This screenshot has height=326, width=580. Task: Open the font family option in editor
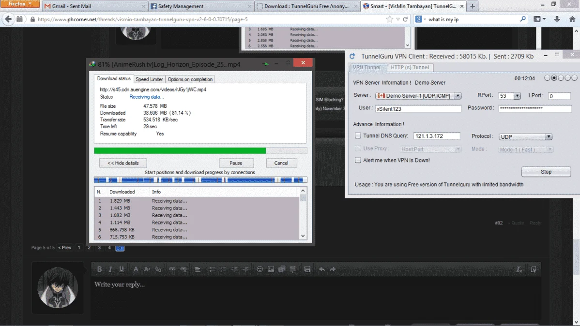(158, 269)
